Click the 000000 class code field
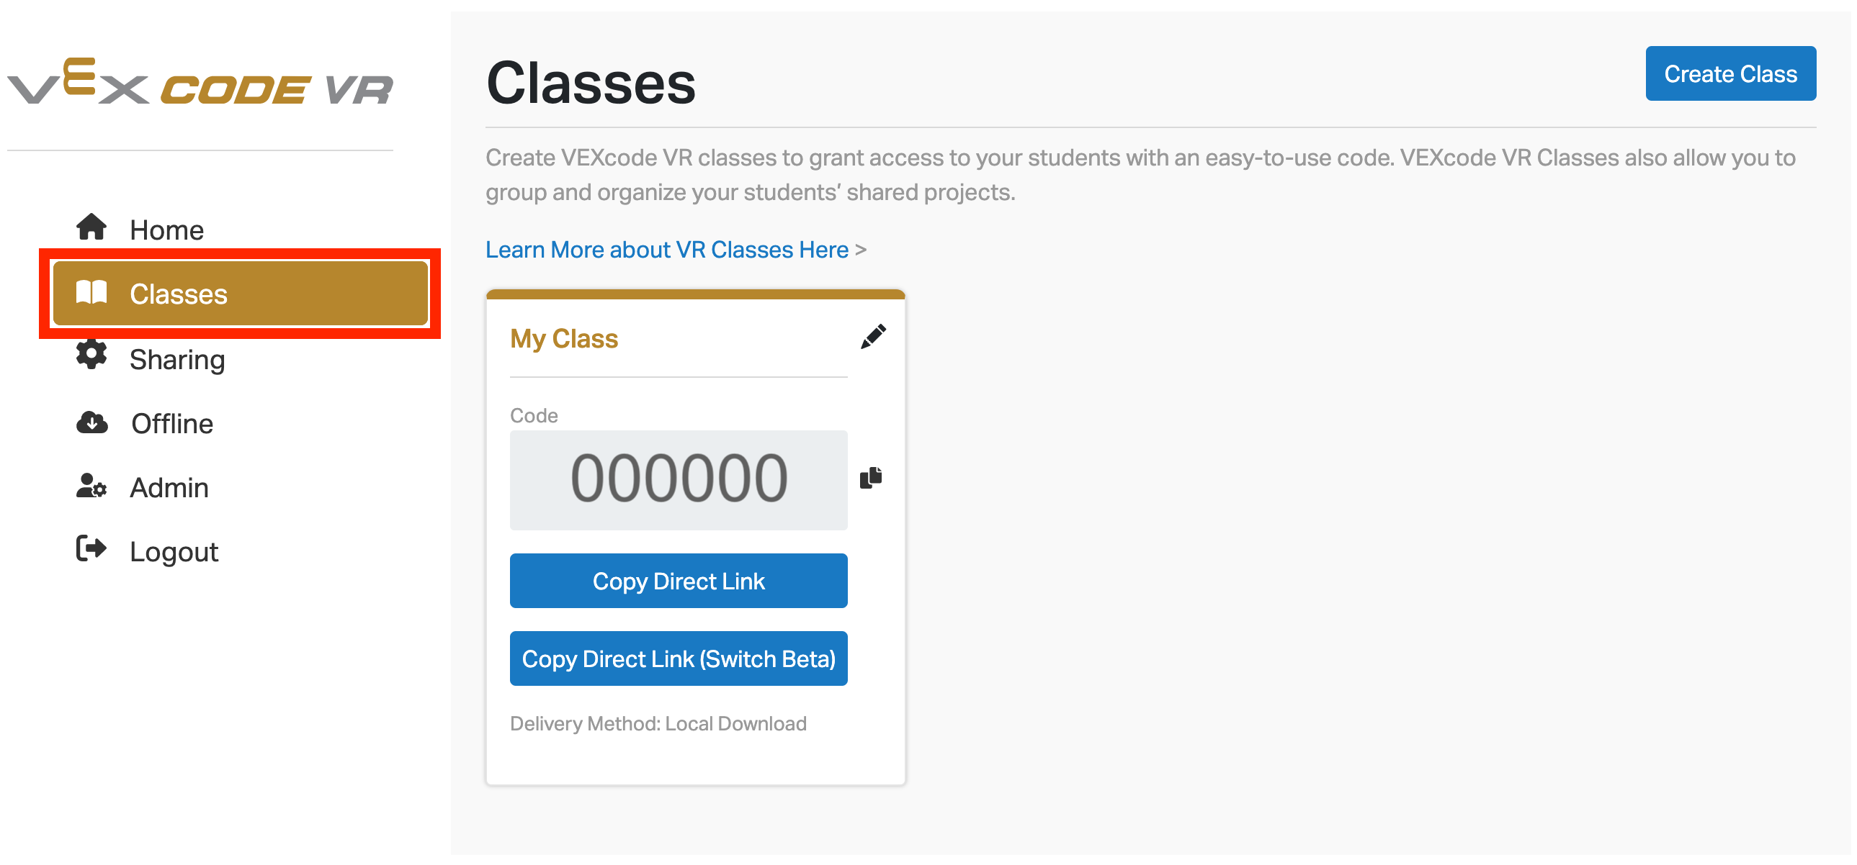The height and width of the screenshot is (865, 1857). [679, 481]
